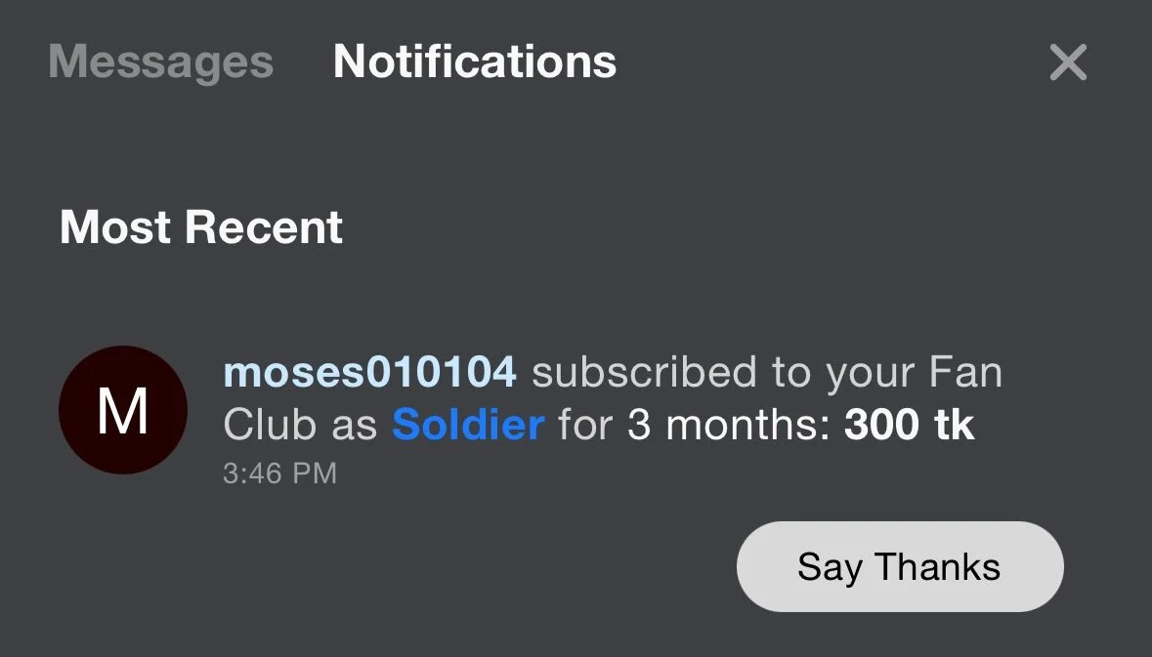Close the notifications panel with X
Screen dimensions: 1152x657
pyautogui.click(x=1068, y=63)
